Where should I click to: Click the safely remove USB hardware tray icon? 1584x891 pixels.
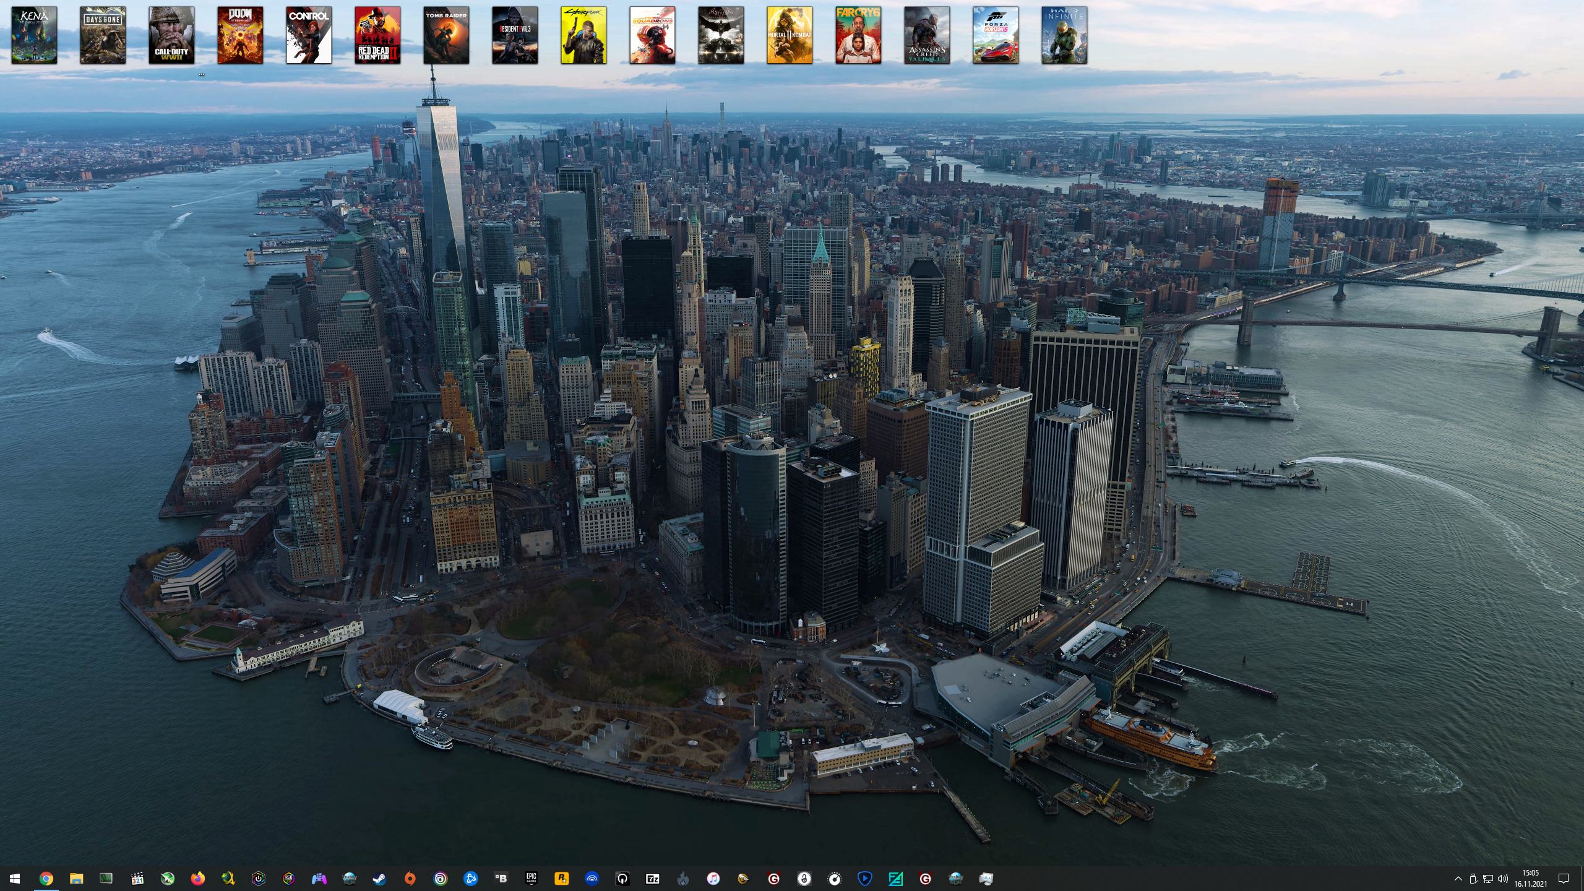tap(1473, 879)
